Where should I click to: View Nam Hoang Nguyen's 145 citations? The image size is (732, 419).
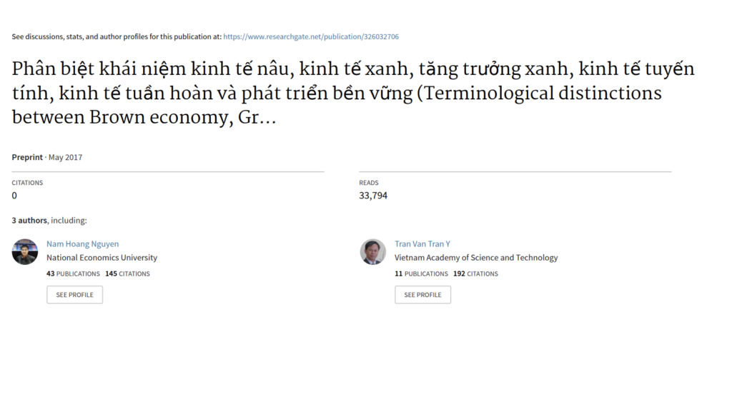tap(127, 273)
